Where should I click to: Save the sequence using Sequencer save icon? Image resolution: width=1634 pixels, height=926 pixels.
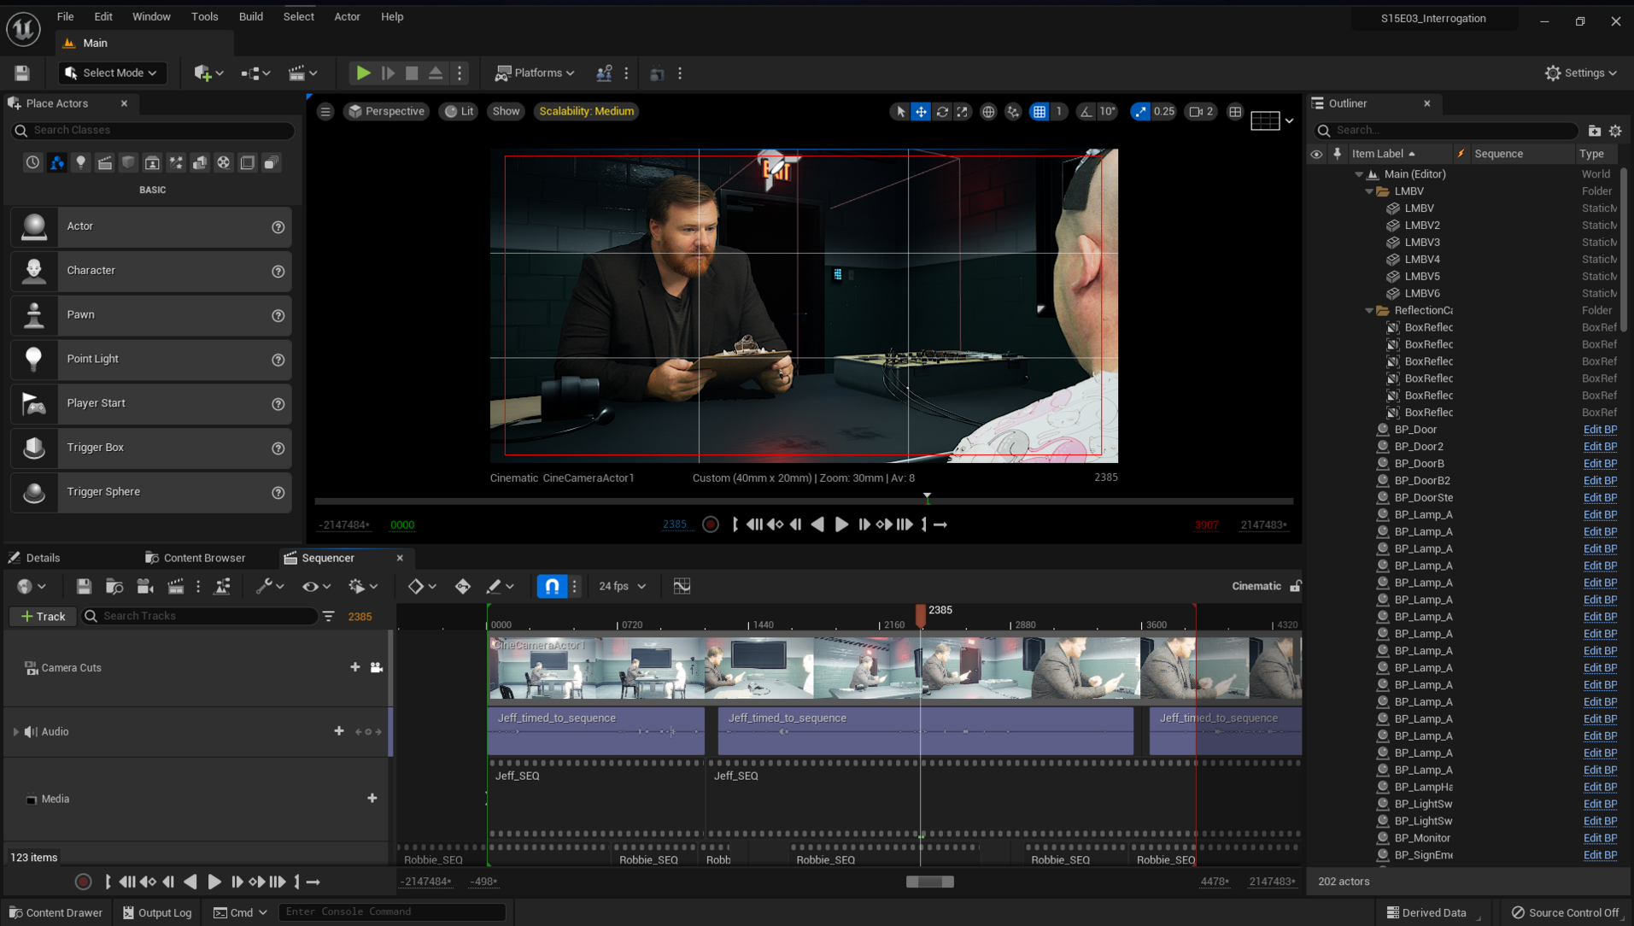[x=83, y=586]
